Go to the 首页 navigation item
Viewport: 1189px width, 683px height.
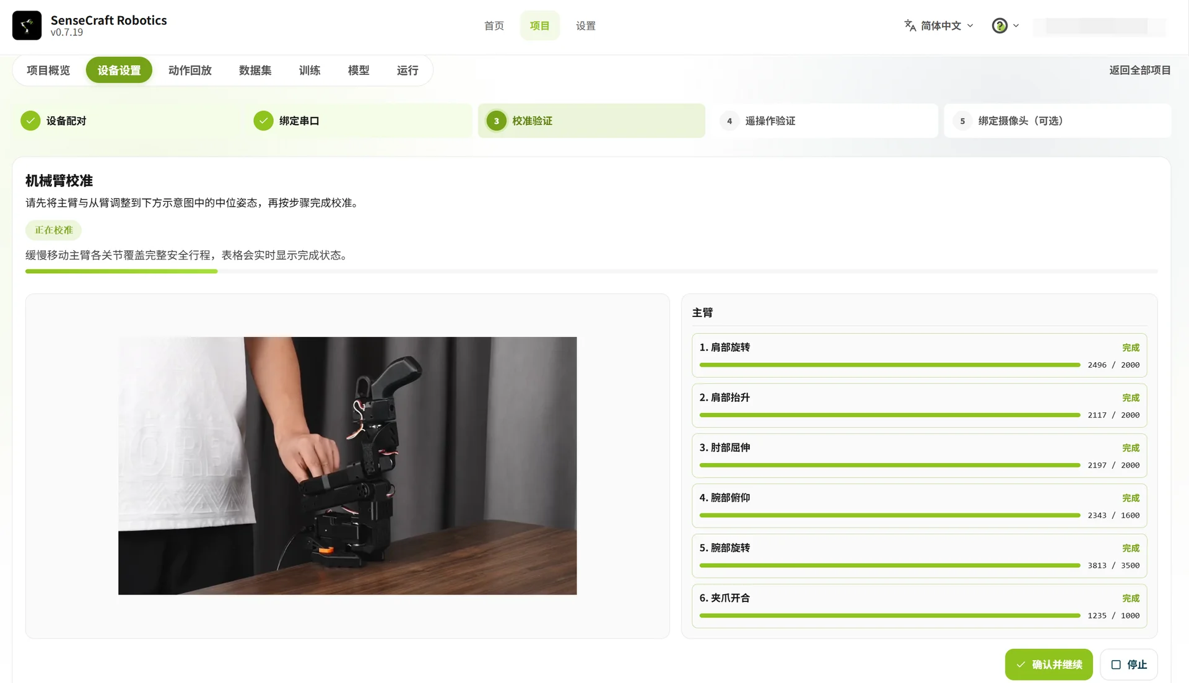click(494, 25)
